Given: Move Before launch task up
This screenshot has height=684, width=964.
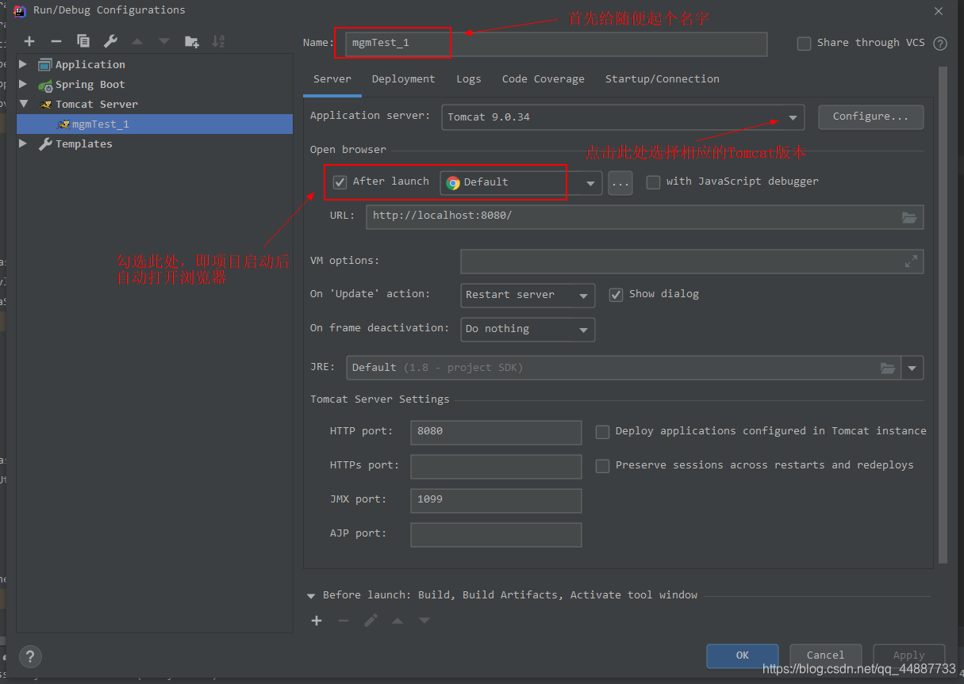Looking at the screenshot, I should coord(398,621).
